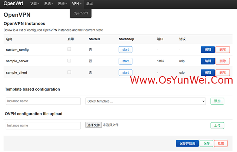Focus the template Instance name field
Image resolution: width=237 pixels, height=152 pixels.
(43, 101)
